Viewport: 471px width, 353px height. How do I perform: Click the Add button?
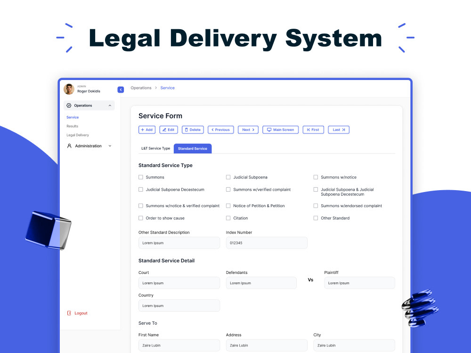(x=147, y=130)
